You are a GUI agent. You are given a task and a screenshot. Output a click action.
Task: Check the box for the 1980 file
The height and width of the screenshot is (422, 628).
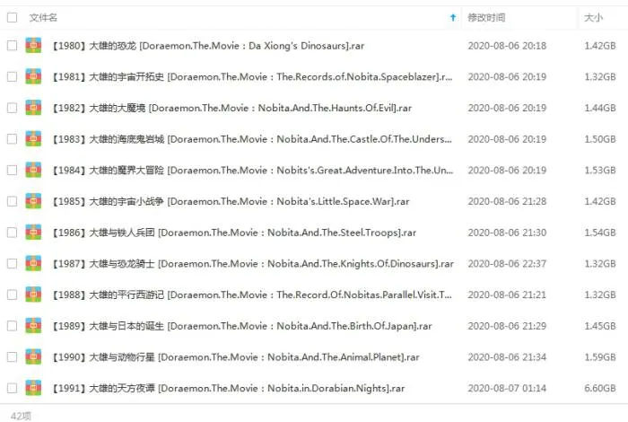[x=12, y=45]
